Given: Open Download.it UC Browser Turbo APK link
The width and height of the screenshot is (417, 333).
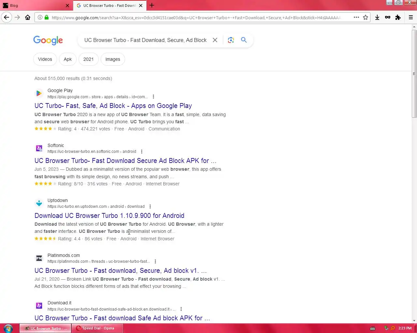Looking at the screenshot, I should [122, 318].
